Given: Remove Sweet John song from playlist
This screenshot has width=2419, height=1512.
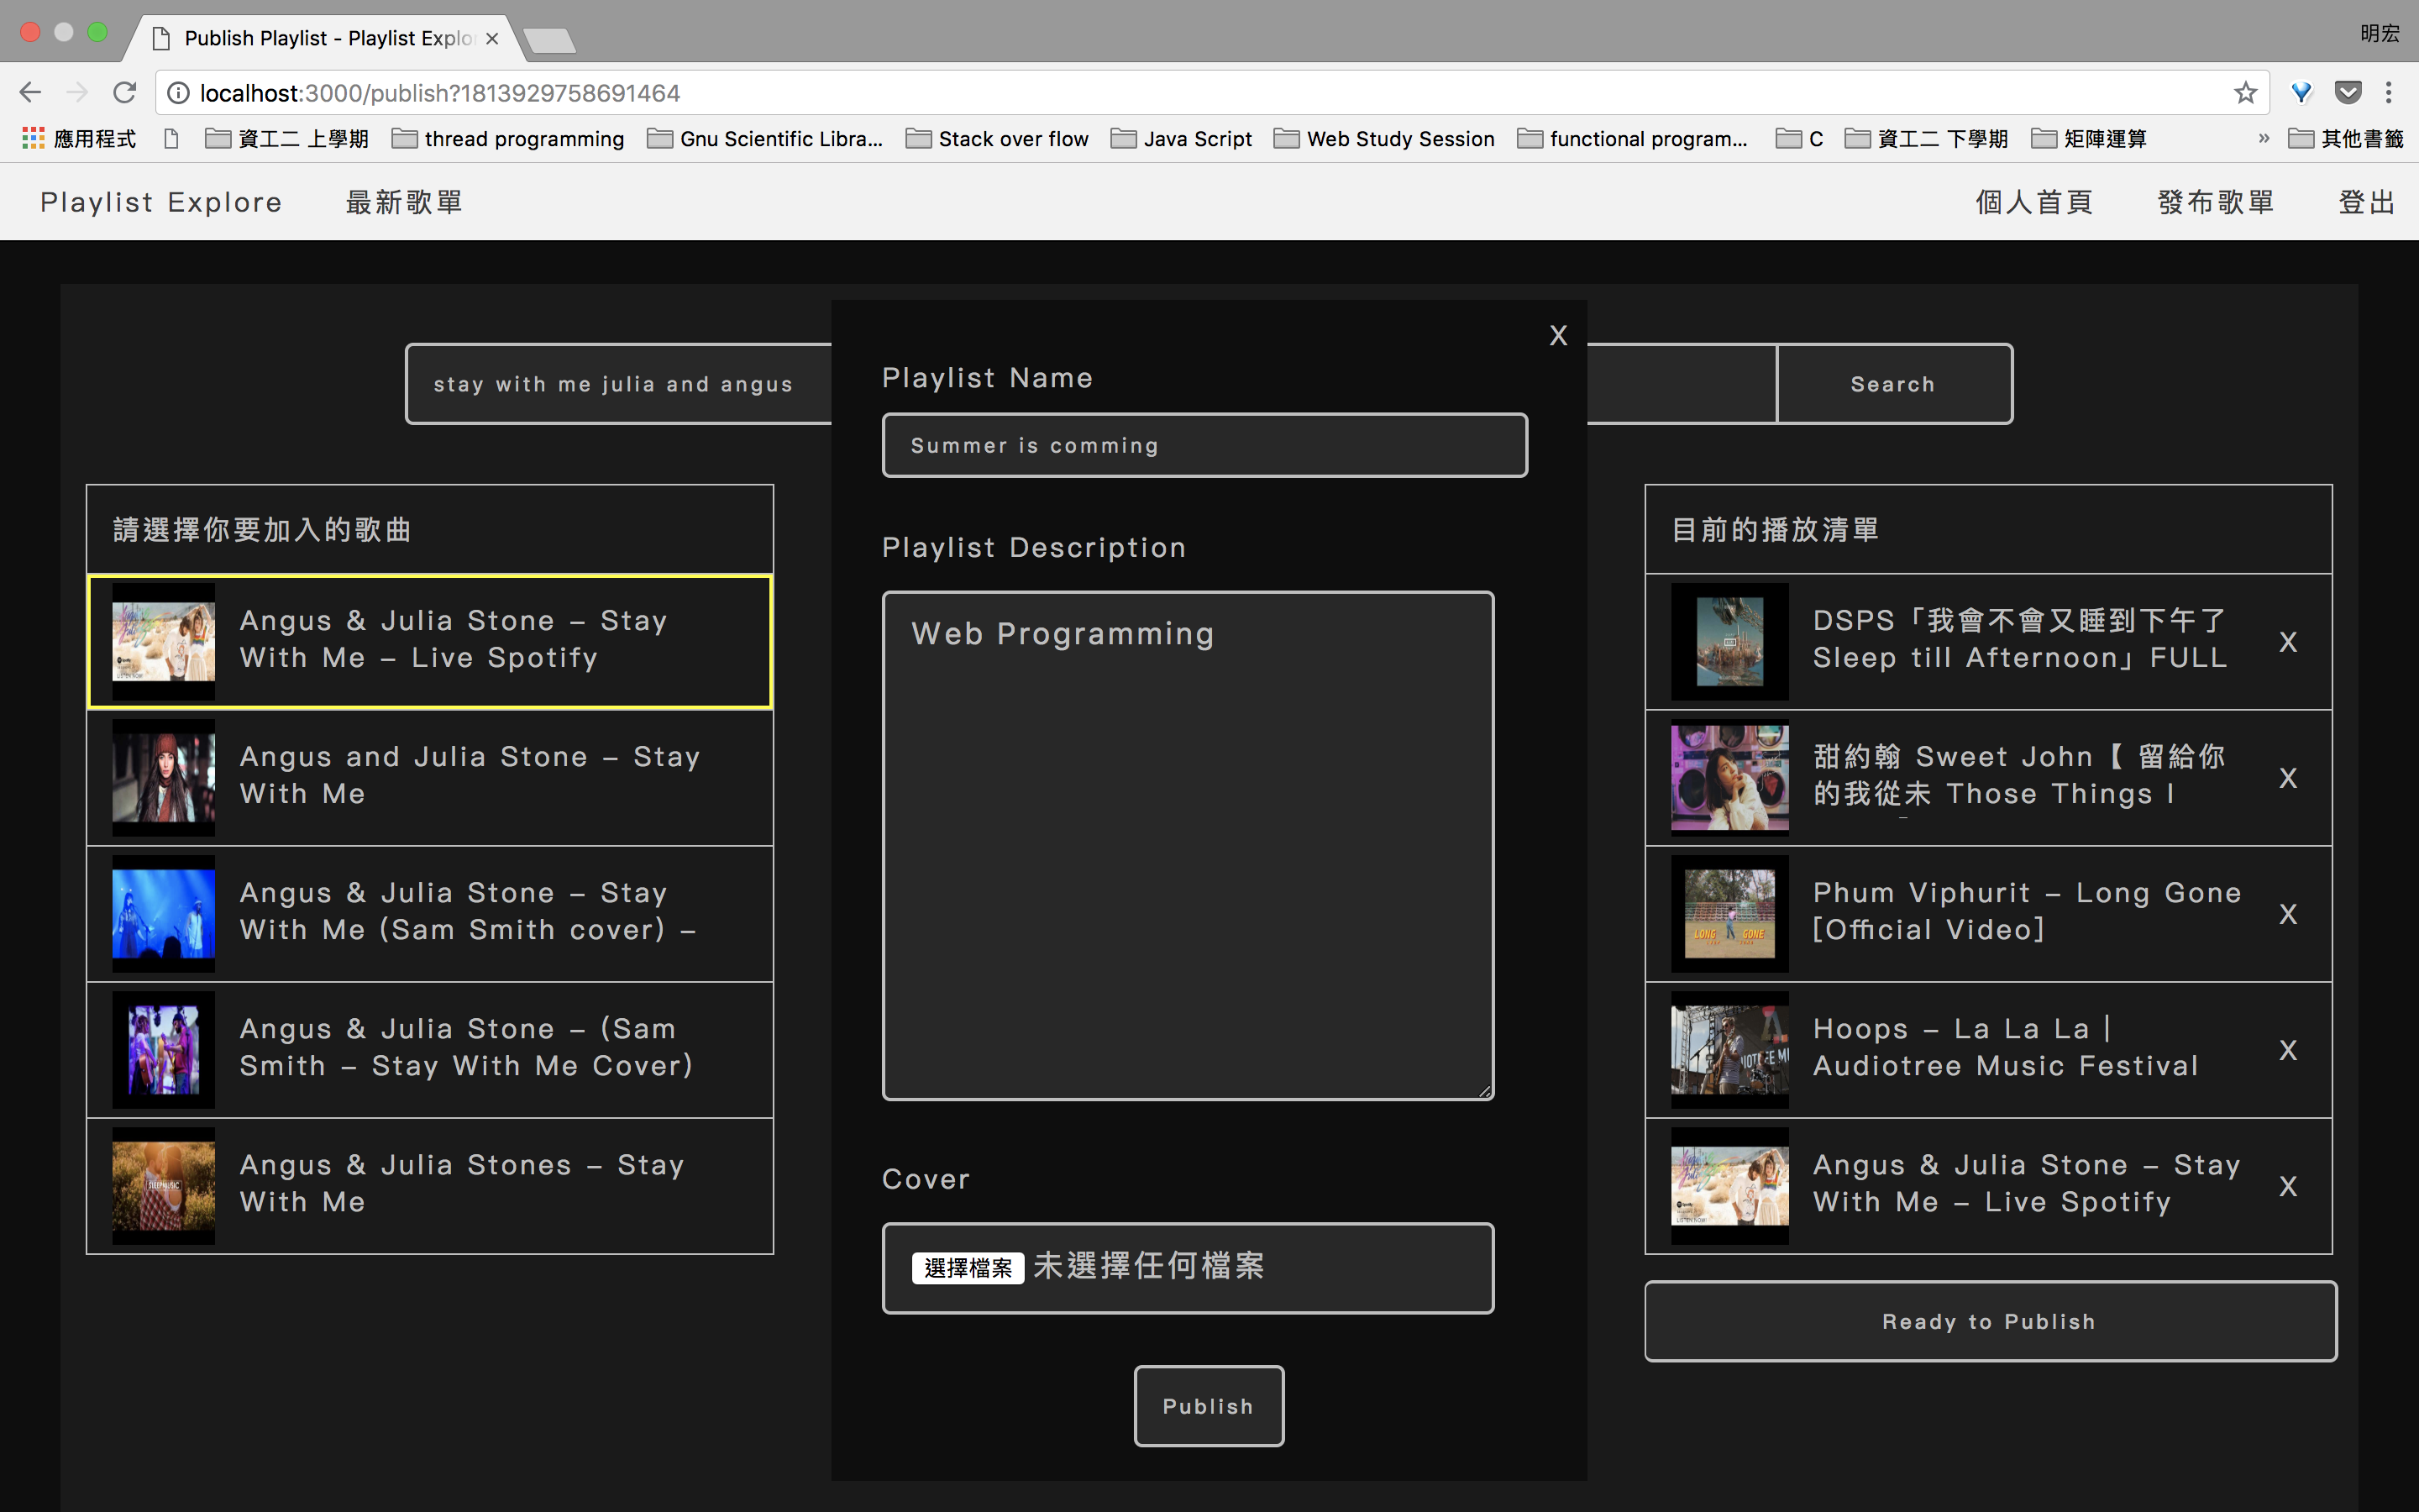Looking at the screenshot, I should coord(2287,778).
